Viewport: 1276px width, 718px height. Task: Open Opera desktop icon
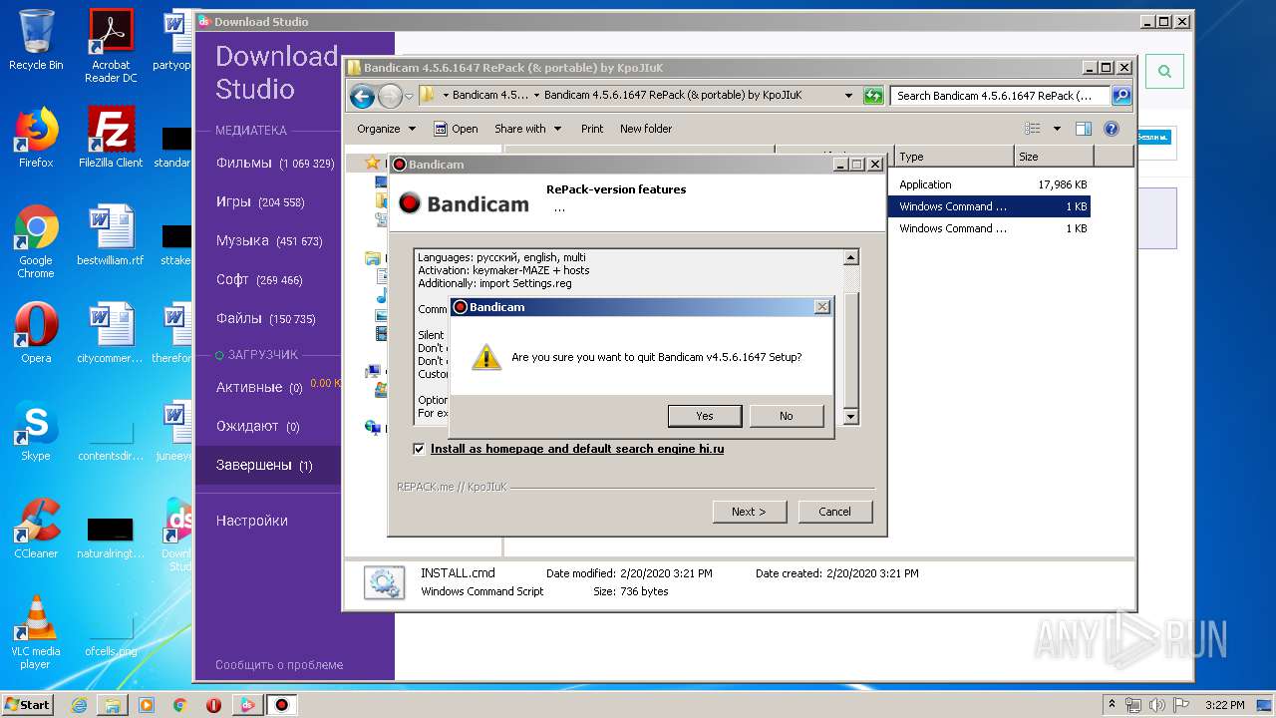point(36,333)
